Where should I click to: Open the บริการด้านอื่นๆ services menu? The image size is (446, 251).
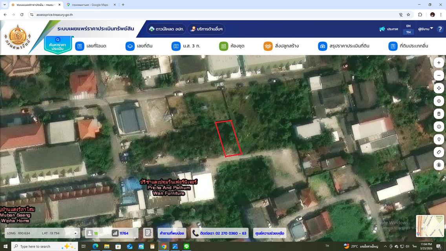pyautogui.click(x=207, y=29)
